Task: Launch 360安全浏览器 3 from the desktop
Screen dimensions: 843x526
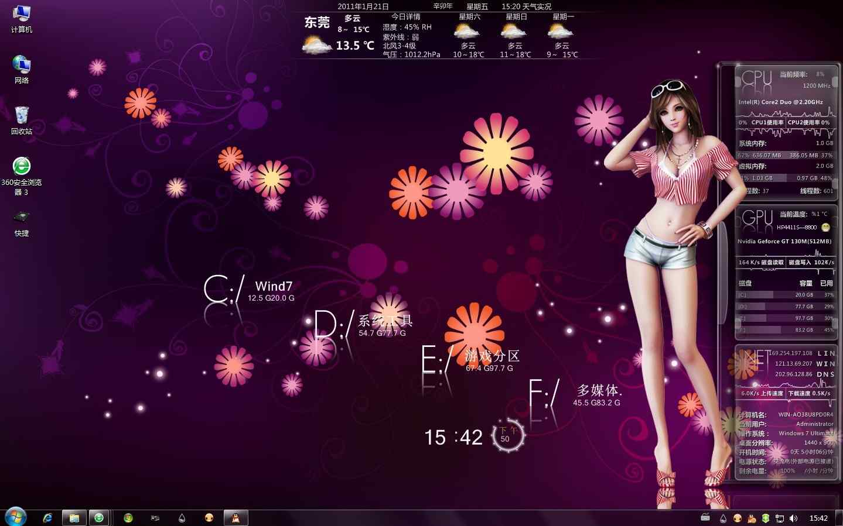Action: tap(21, 176)
